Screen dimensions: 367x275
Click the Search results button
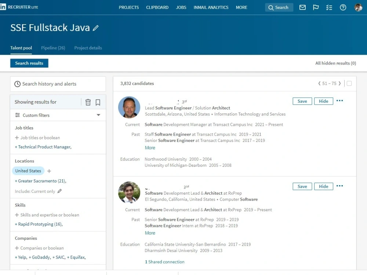click(x=29, y=63)
